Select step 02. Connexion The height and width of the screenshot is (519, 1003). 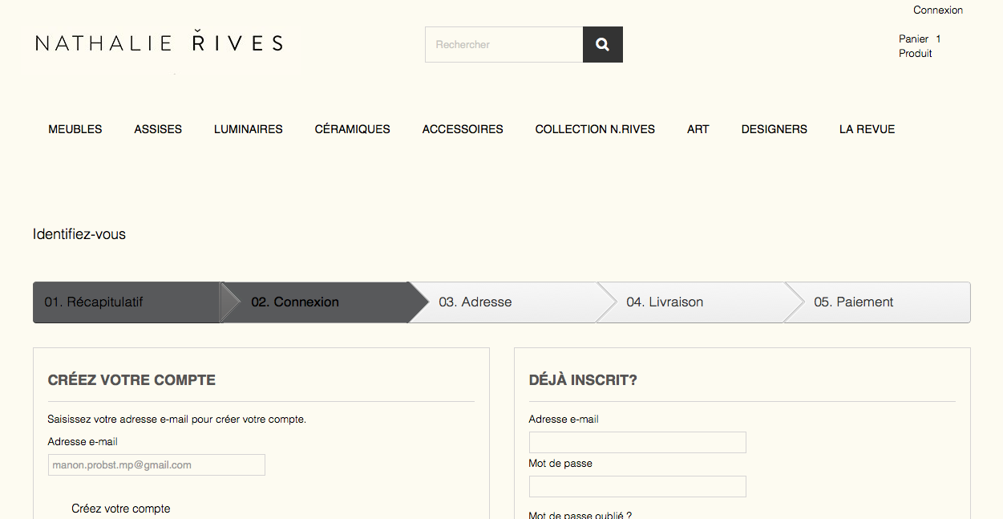tap(314, 302)
